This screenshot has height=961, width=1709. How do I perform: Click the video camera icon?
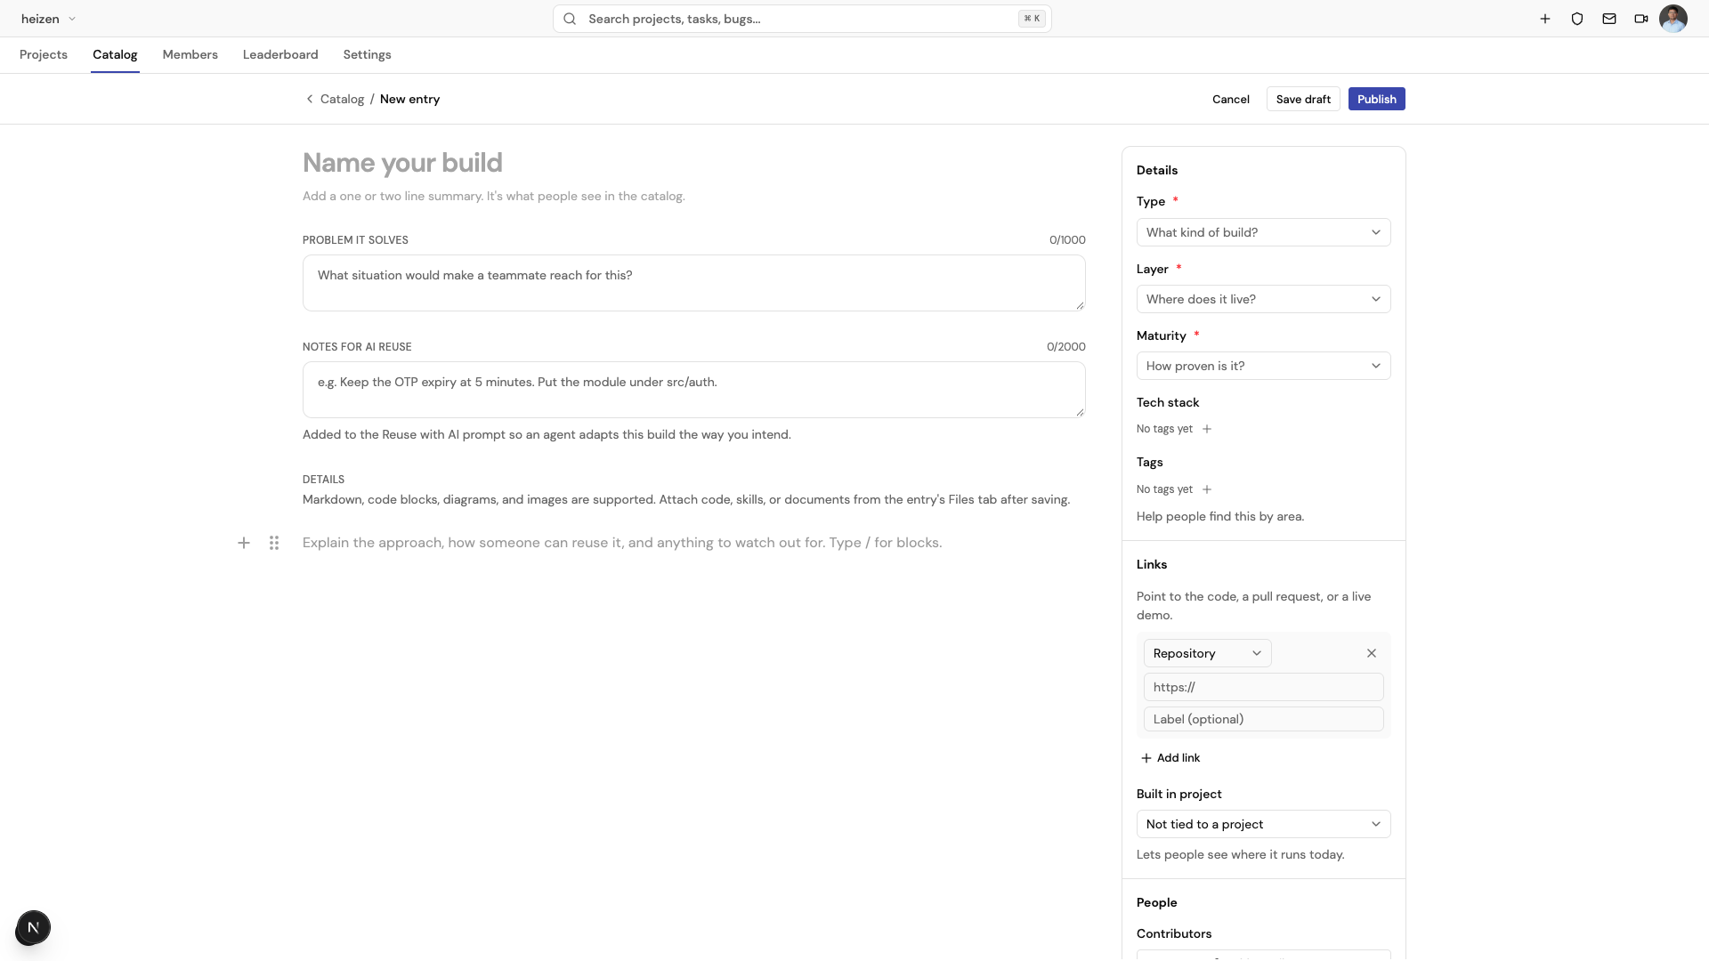[x=1641, y=19]
